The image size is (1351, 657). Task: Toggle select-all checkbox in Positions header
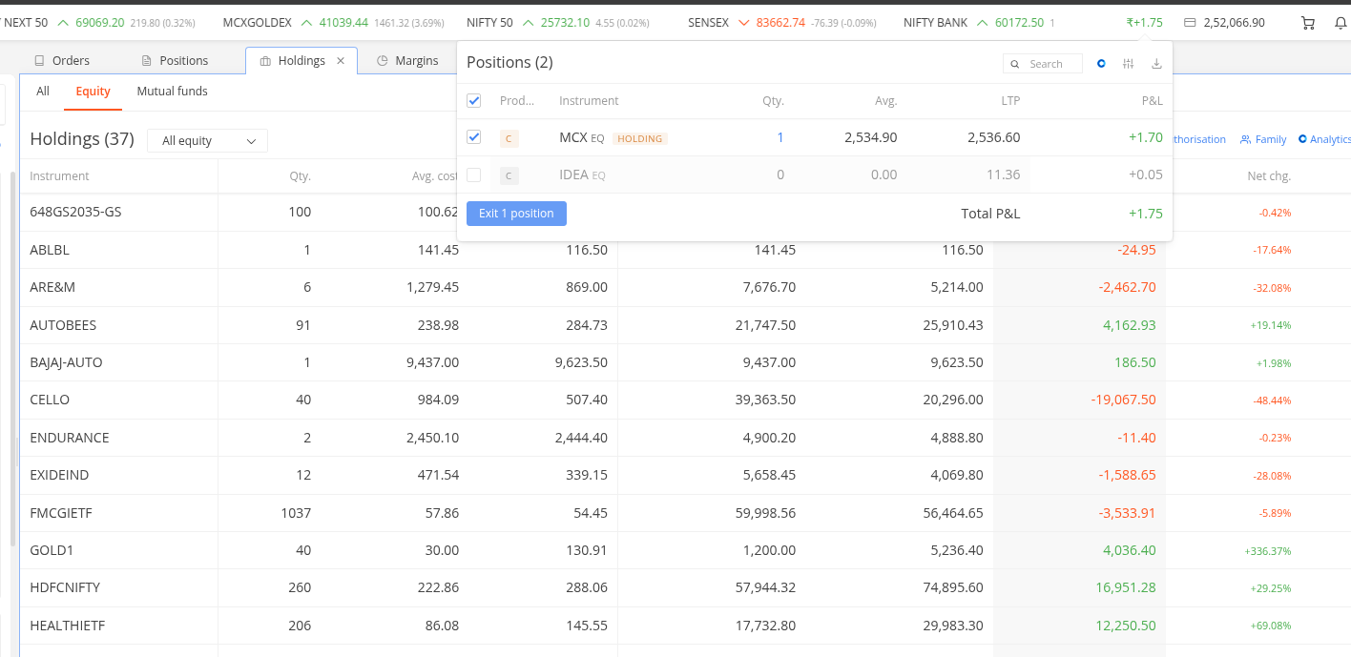(x=474, y=100)
